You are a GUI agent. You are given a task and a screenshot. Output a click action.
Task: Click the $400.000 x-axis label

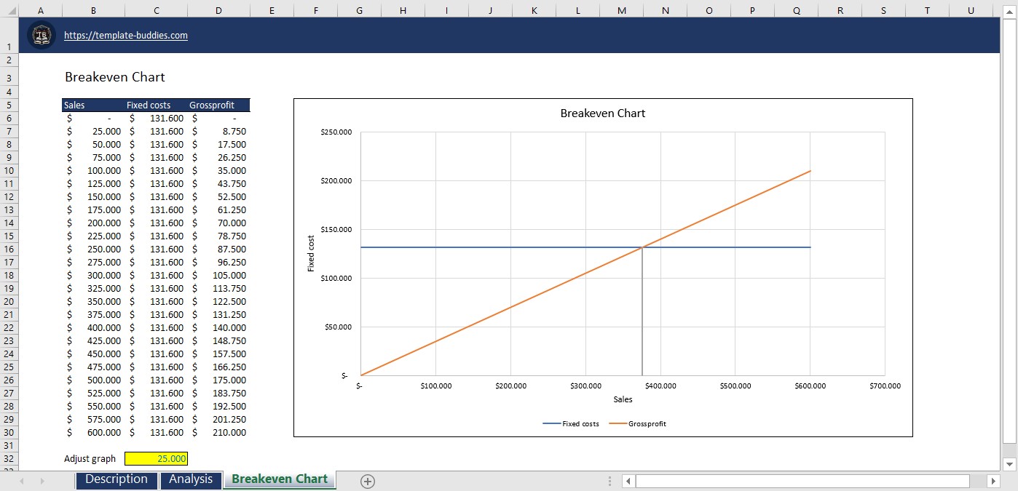click(660, 386)
